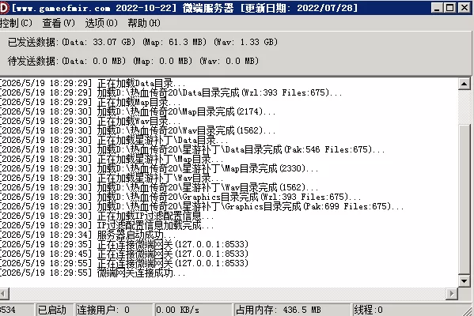The height and width of the screenshot is (316, 474).
Task: Maximize the 微端服务器 window
Action: [x=450, y=8]
